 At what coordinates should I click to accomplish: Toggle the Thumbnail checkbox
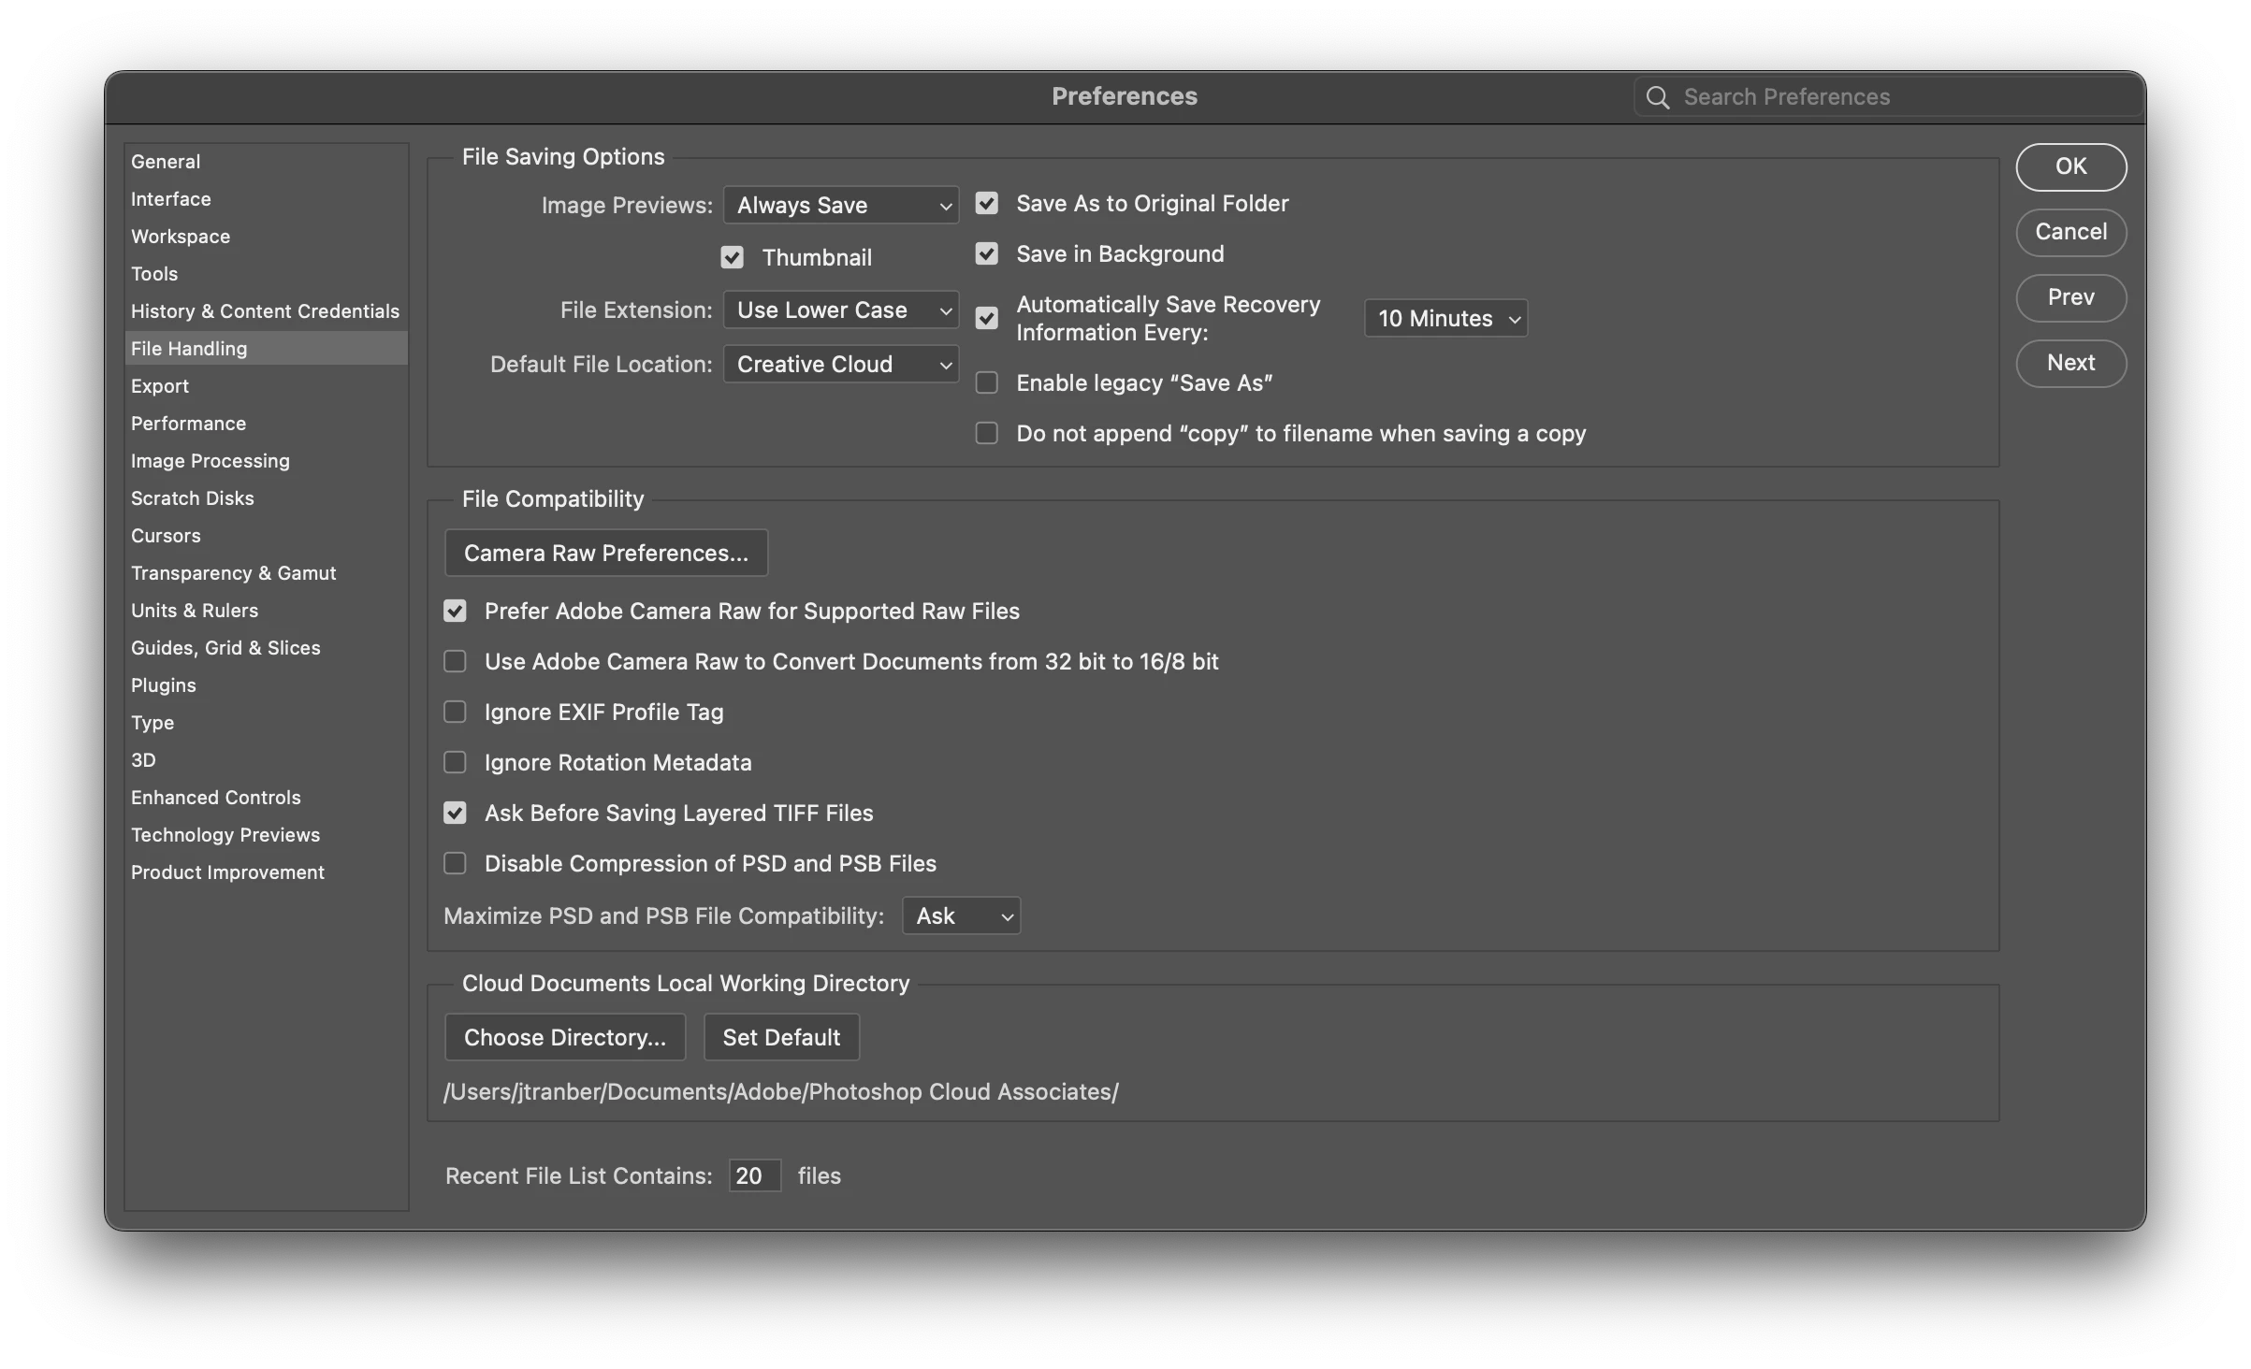(732, 257)
